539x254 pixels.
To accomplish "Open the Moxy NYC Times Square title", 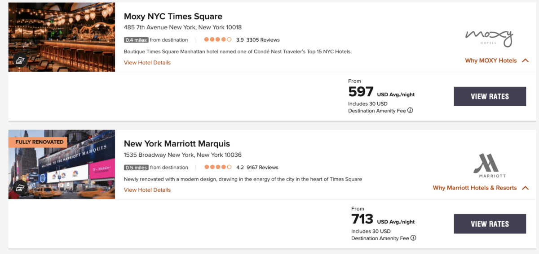I will tap(173, 17).
